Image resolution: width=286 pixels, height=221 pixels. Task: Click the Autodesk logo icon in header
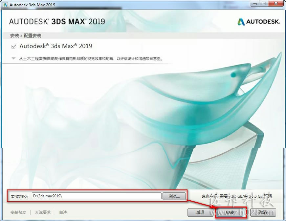(241, 22)
